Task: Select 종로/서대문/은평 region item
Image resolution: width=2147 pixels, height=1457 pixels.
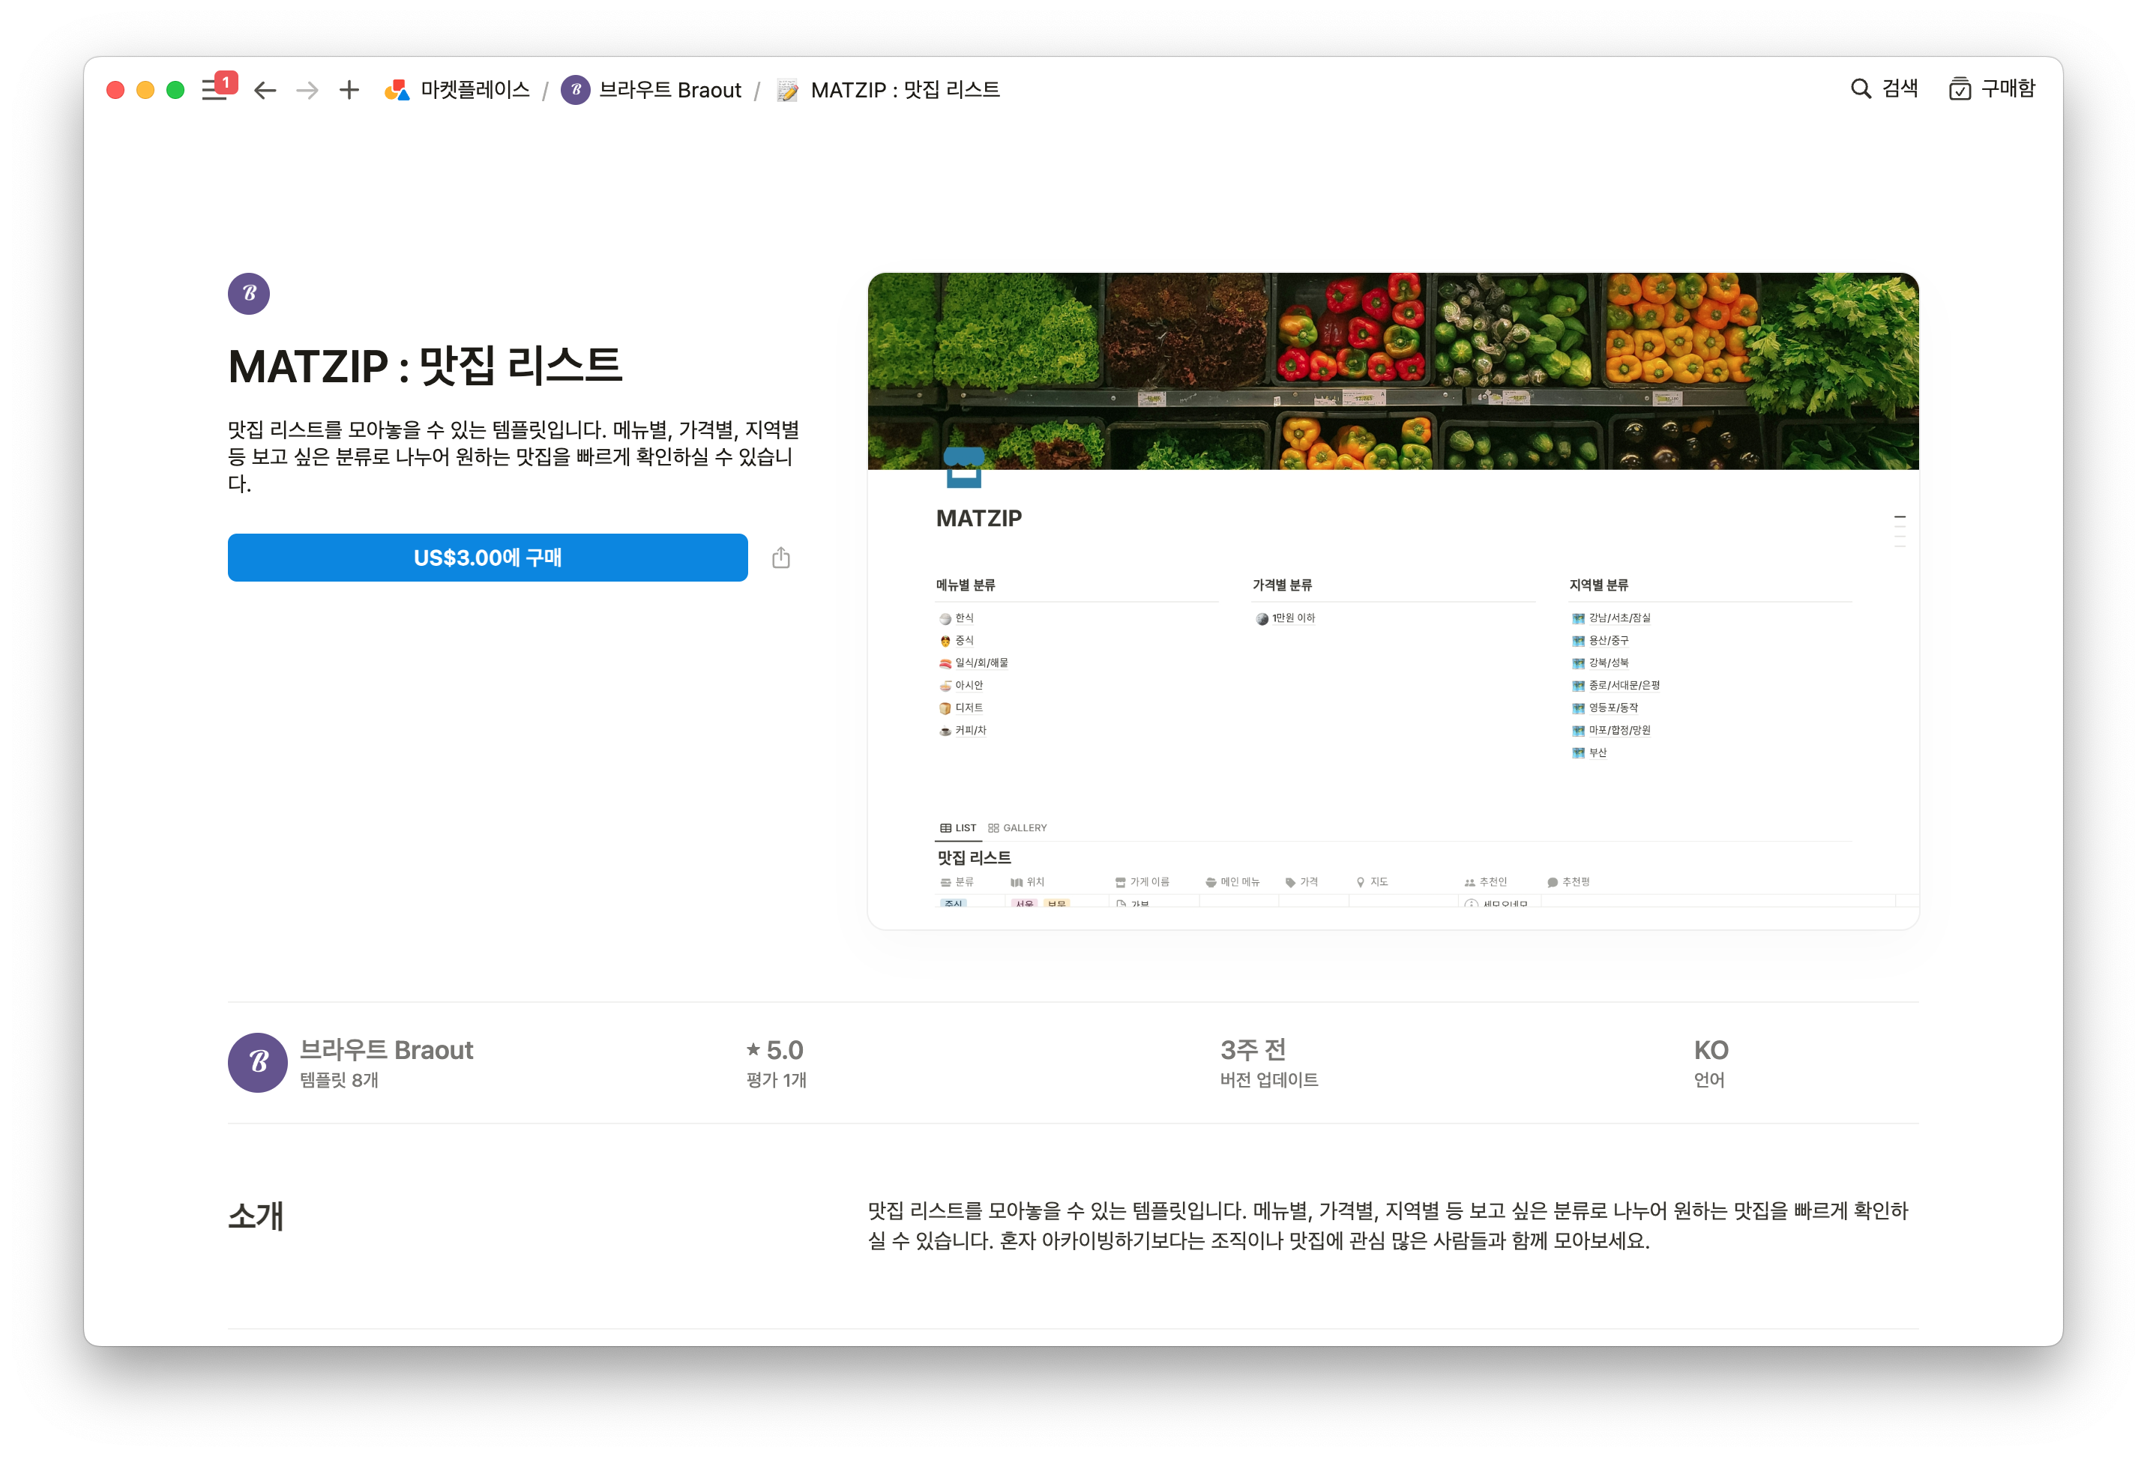Action: point(1615,686)
